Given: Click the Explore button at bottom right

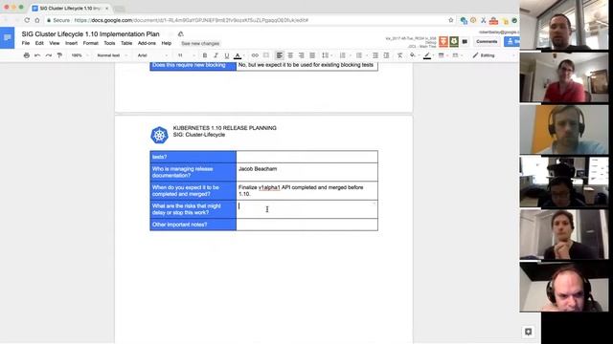Looking at the screenshot, I should (x=528, y=332).
